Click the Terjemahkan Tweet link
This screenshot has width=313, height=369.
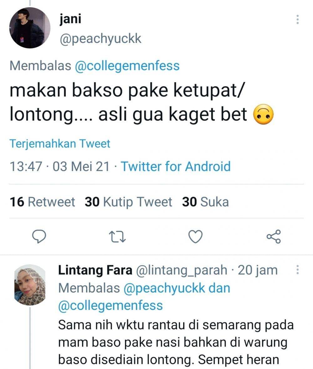pyautogui.click(x=60, y=144)
